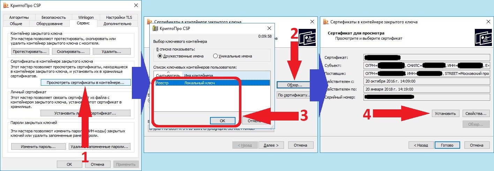Viewport: 494px width, 171px height.
Task: Open the Оборудование tab
Action: point(49,24)
